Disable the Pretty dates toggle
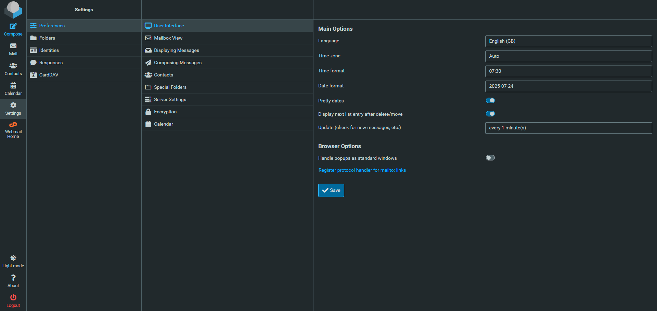Screen dimensions: 657x311 click(490, 100)
